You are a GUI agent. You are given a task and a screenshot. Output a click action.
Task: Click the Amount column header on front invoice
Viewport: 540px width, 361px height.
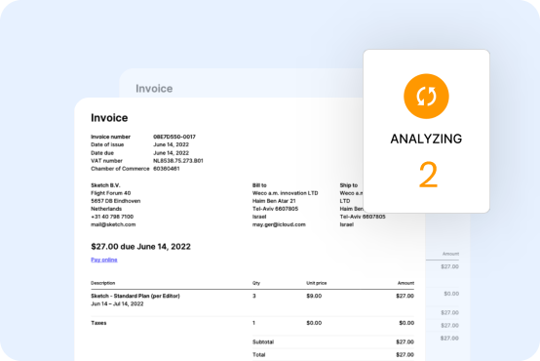[x=405, y=283]
